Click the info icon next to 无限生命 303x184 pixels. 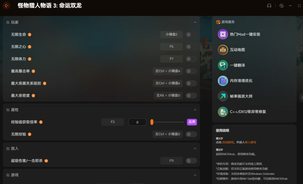30,35
